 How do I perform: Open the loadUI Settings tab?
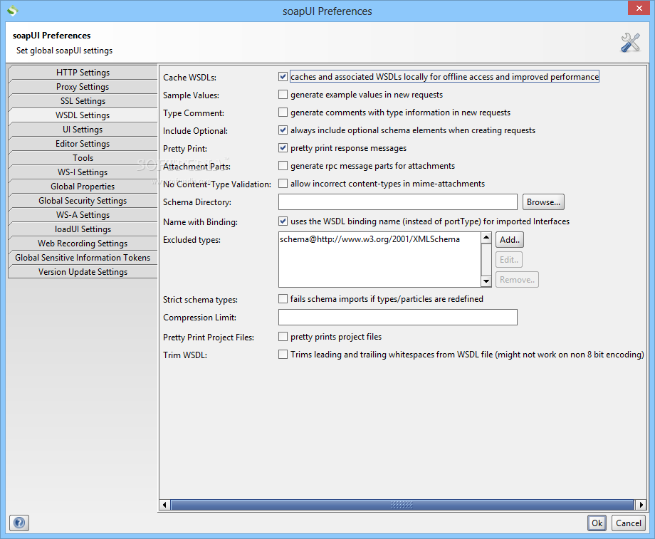83,229
